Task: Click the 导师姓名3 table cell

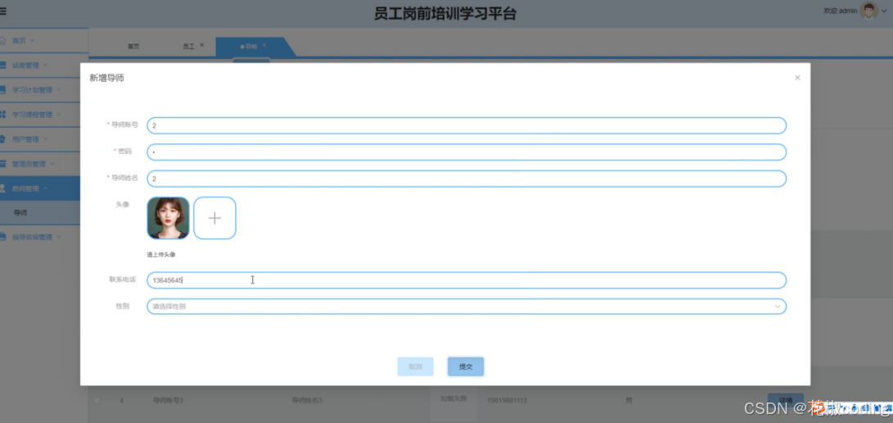Action: click(306, 400)
